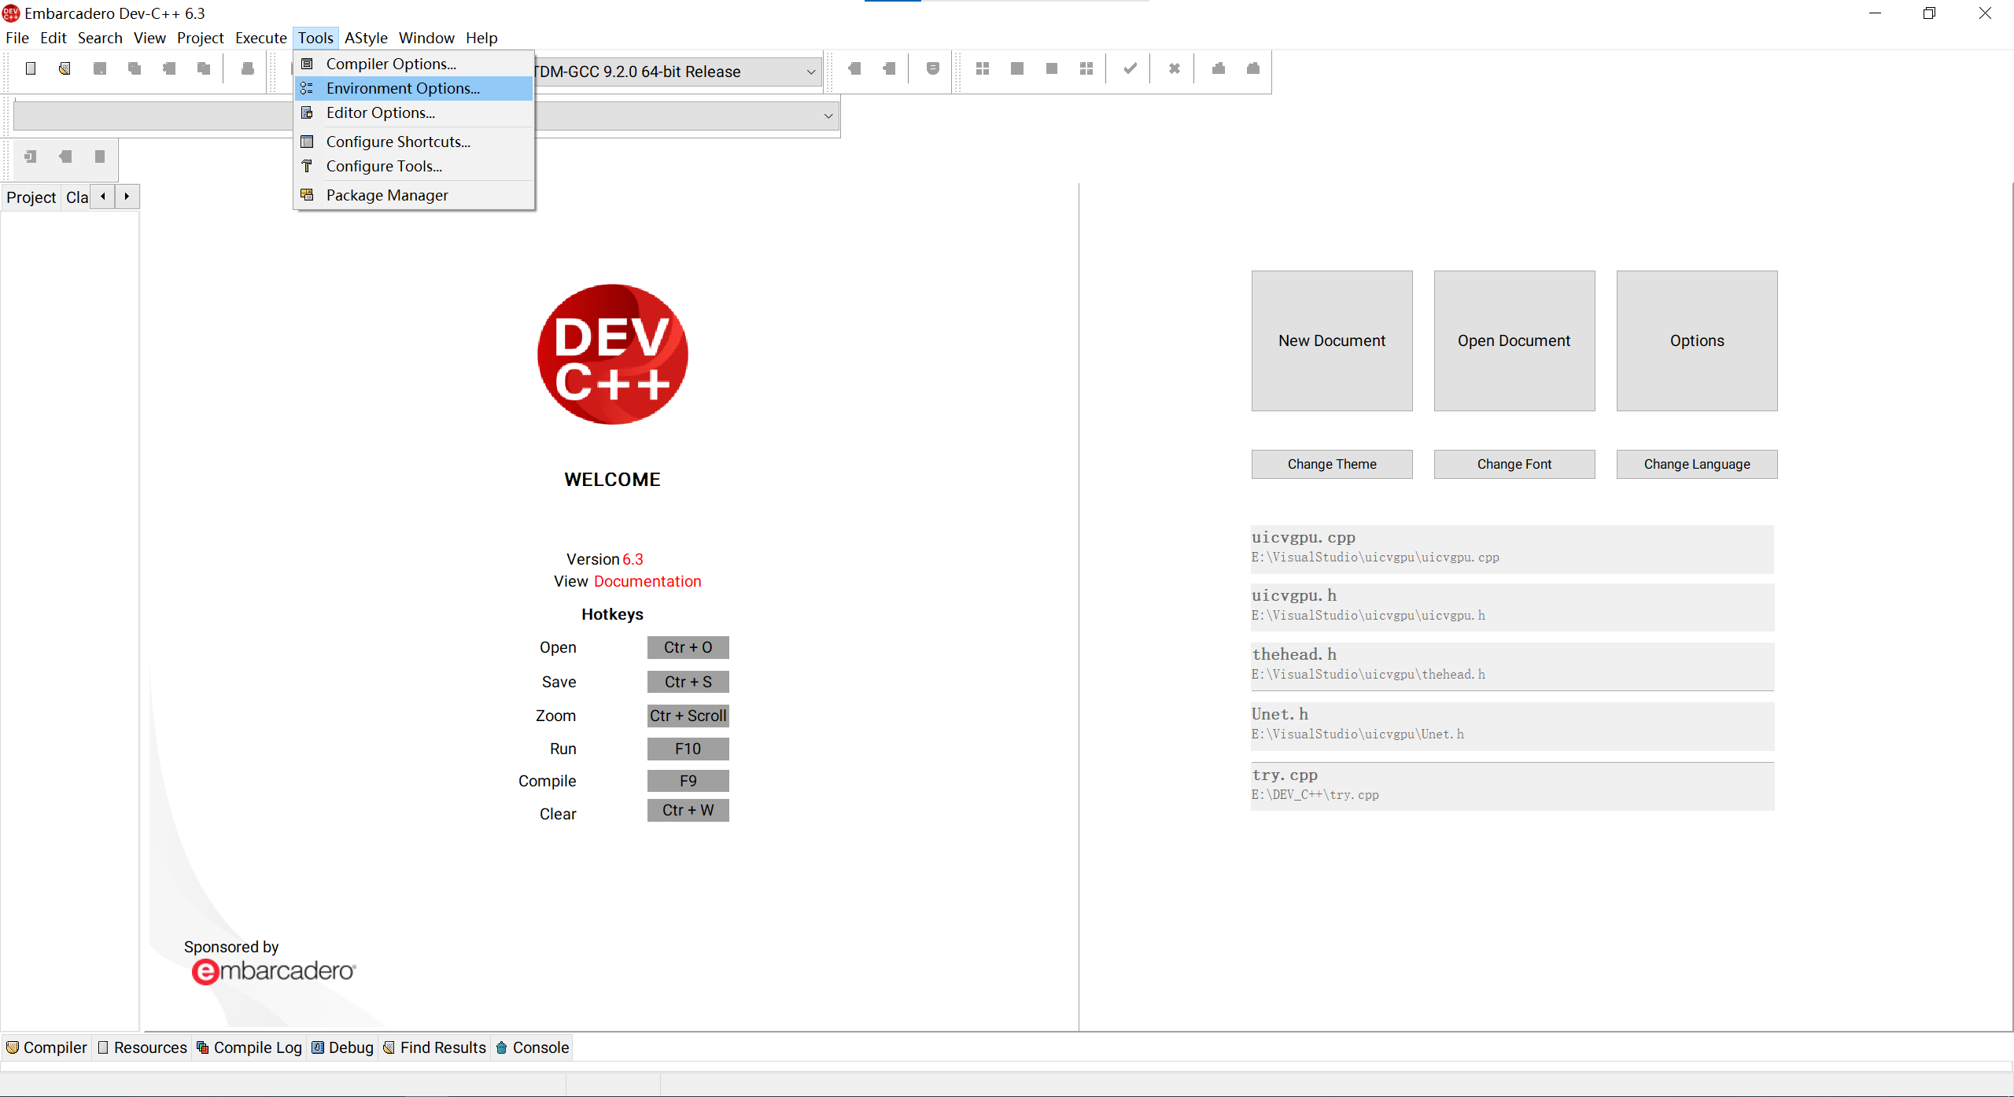
Task: Open recent file thehead.h
Action: point(1511,664)
